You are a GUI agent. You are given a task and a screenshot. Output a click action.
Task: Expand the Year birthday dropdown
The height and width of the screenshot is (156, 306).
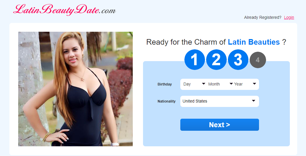245,84
